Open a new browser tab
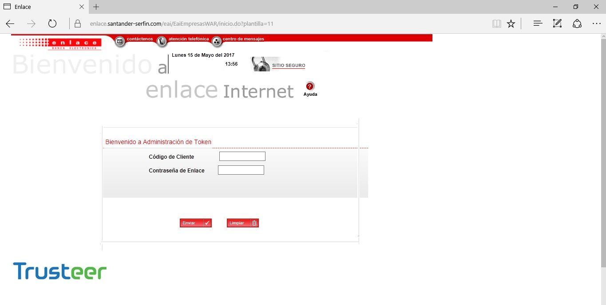Screen dimensions: 606x305 (x=96, y=7)
